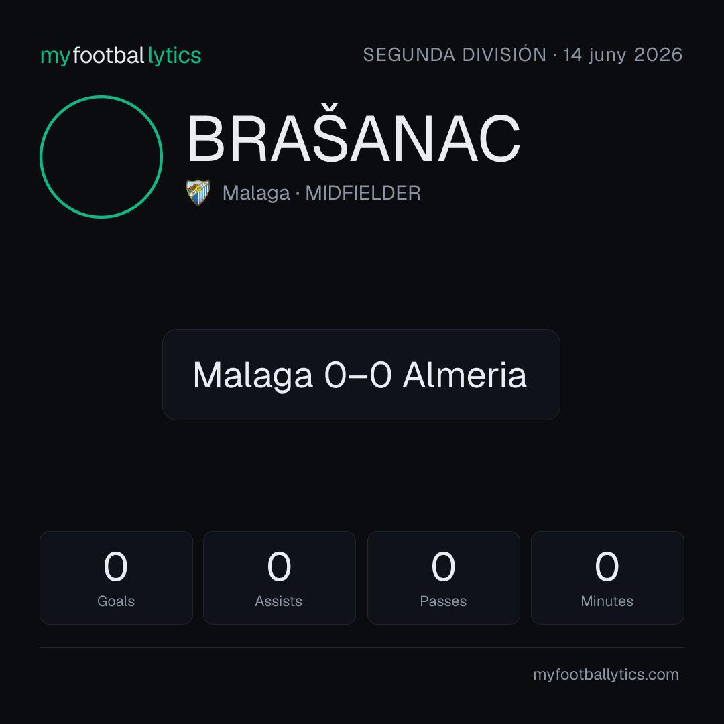Click the Minutes label text

tap(607, 601)
